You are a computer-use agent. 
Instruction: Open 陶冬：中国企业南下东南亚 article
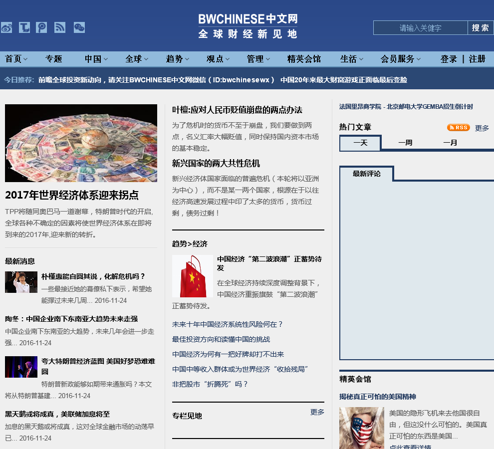click(x=71, y=319)
